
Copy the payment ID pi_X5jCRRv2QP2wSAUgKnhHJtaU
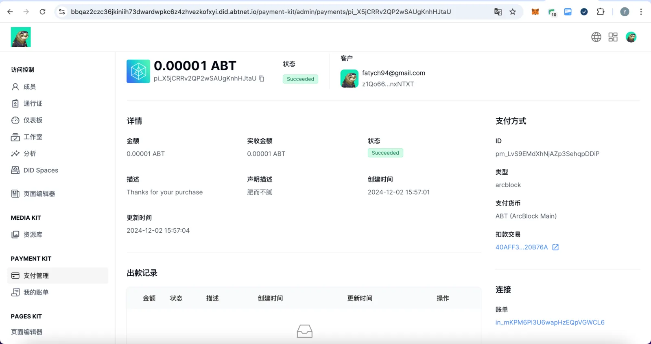(x=262, y=78)
